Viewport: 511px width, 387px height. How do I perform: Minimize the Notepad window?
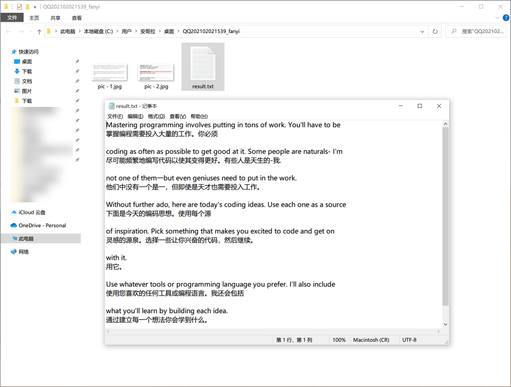pyautogui.click(x=401, y=106)
